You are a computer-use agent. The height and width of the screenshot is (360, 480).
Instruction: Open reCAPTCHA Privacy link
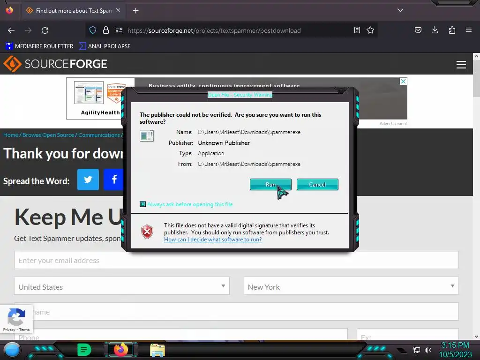tap(9, 330)
